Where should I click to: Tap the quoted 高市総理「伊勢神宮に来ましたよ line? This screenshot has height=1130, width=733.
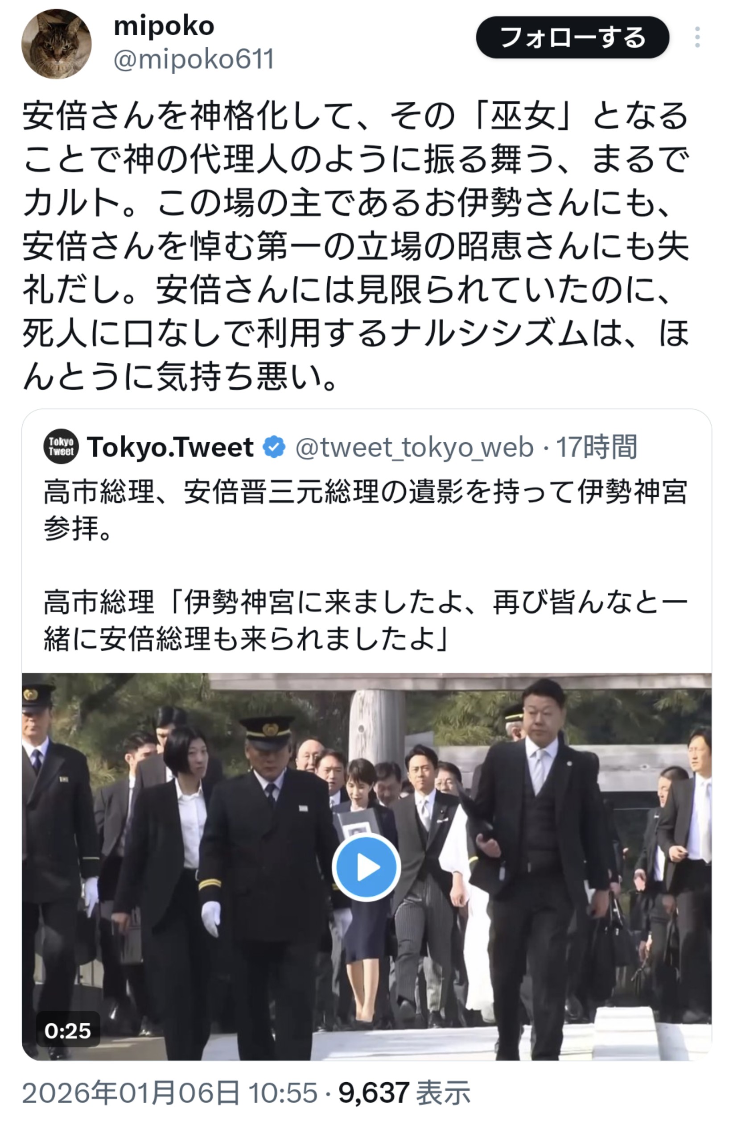pyautogui.click(x=365, y=620)
